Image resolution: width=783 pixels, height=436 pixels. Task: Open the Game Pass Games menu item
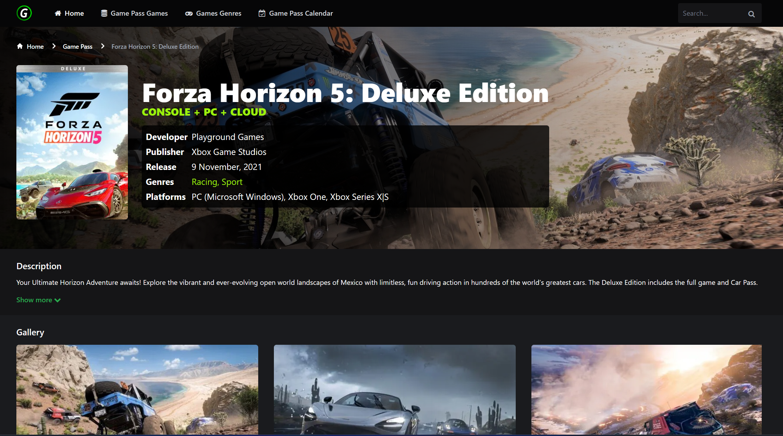tap(134, 13)
